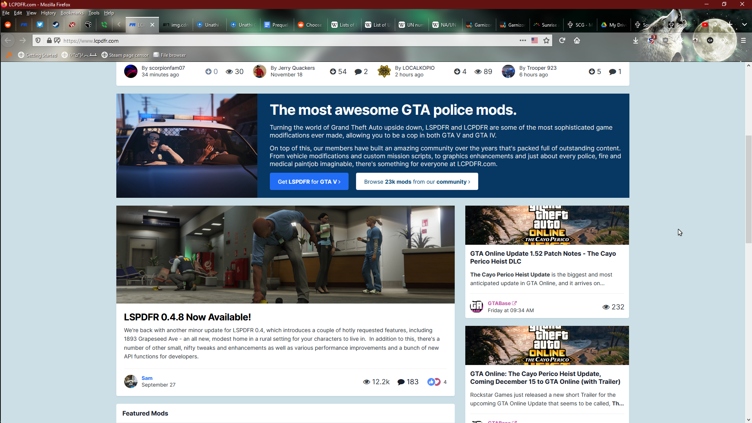Reload the current page

click(562, 40)
